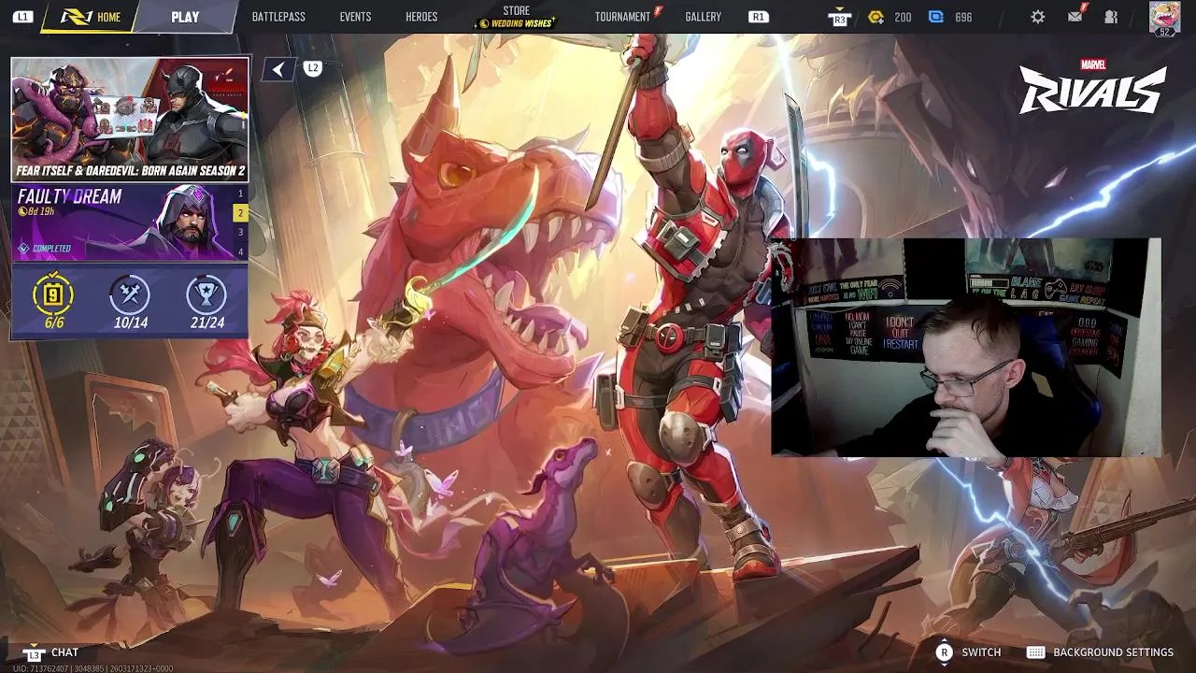This screenshot has height=673, width=1196.
Task: Open challenges crossed swords icon 10/14
Action: point(131,295)
